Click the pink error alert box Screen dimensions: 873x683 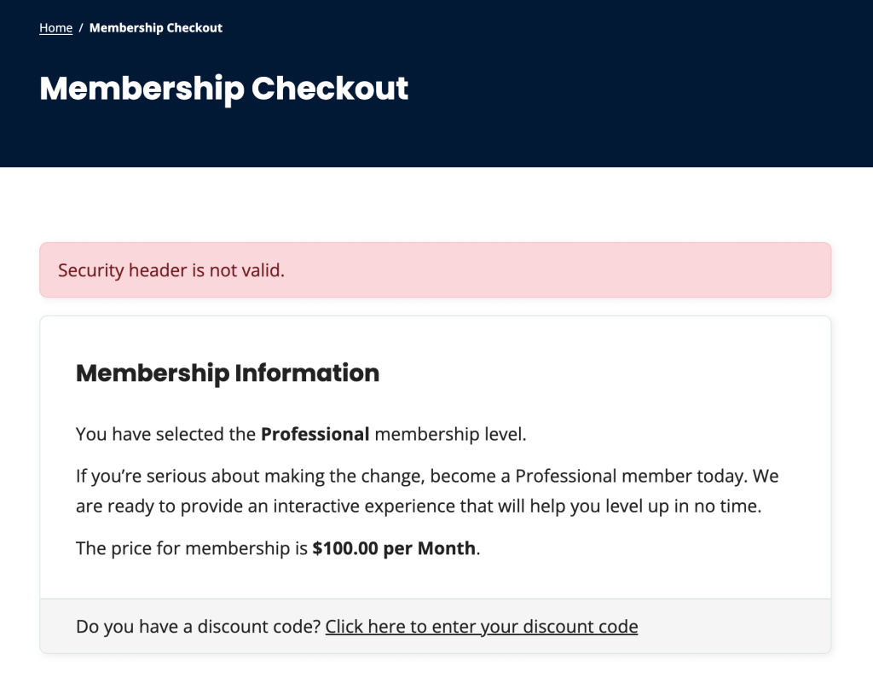point(554,270)
